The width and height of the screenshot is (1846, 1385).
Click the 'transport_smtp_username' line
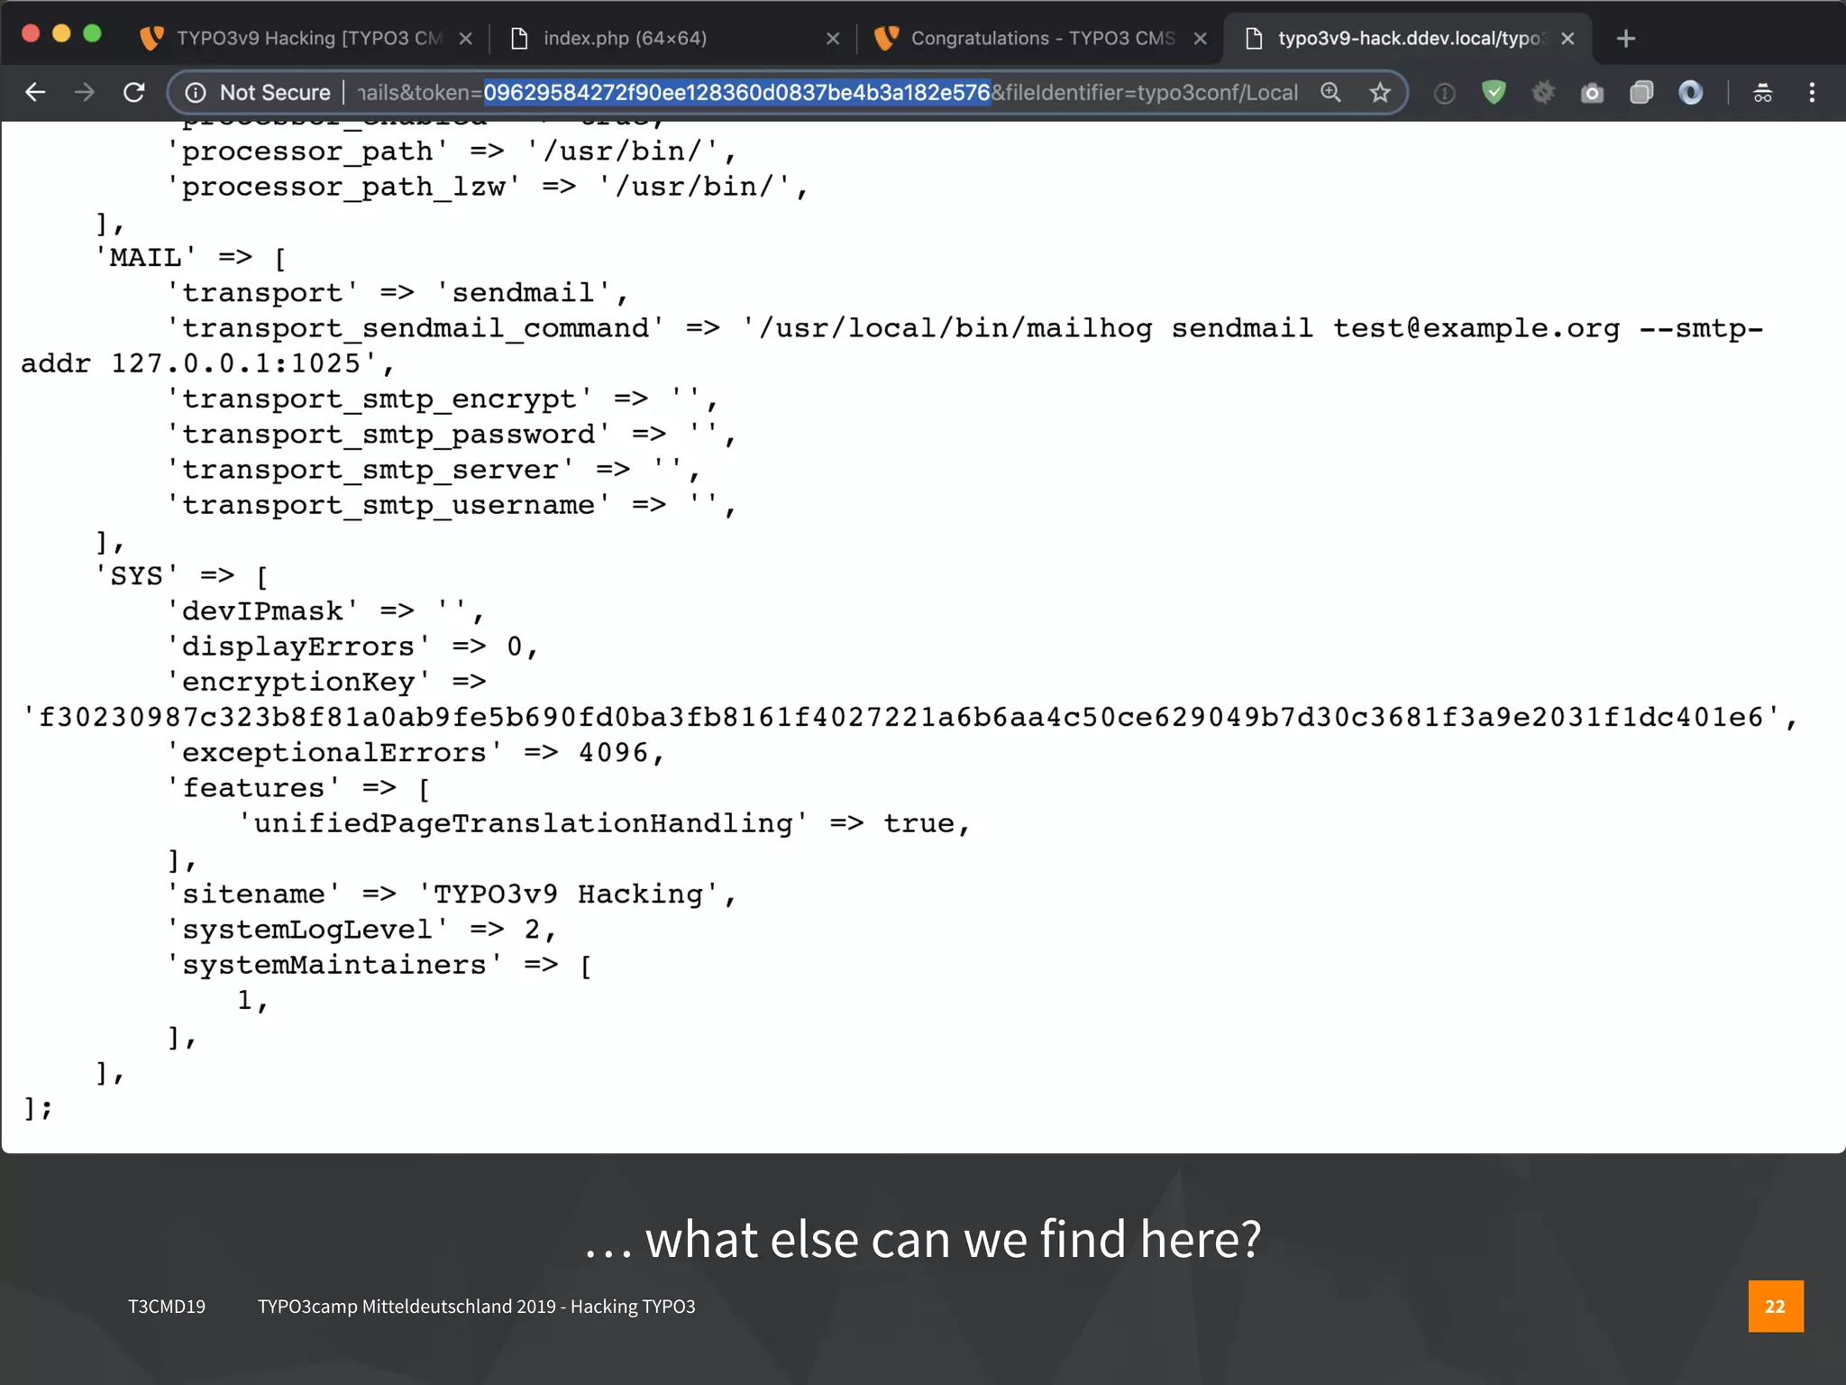452,505
